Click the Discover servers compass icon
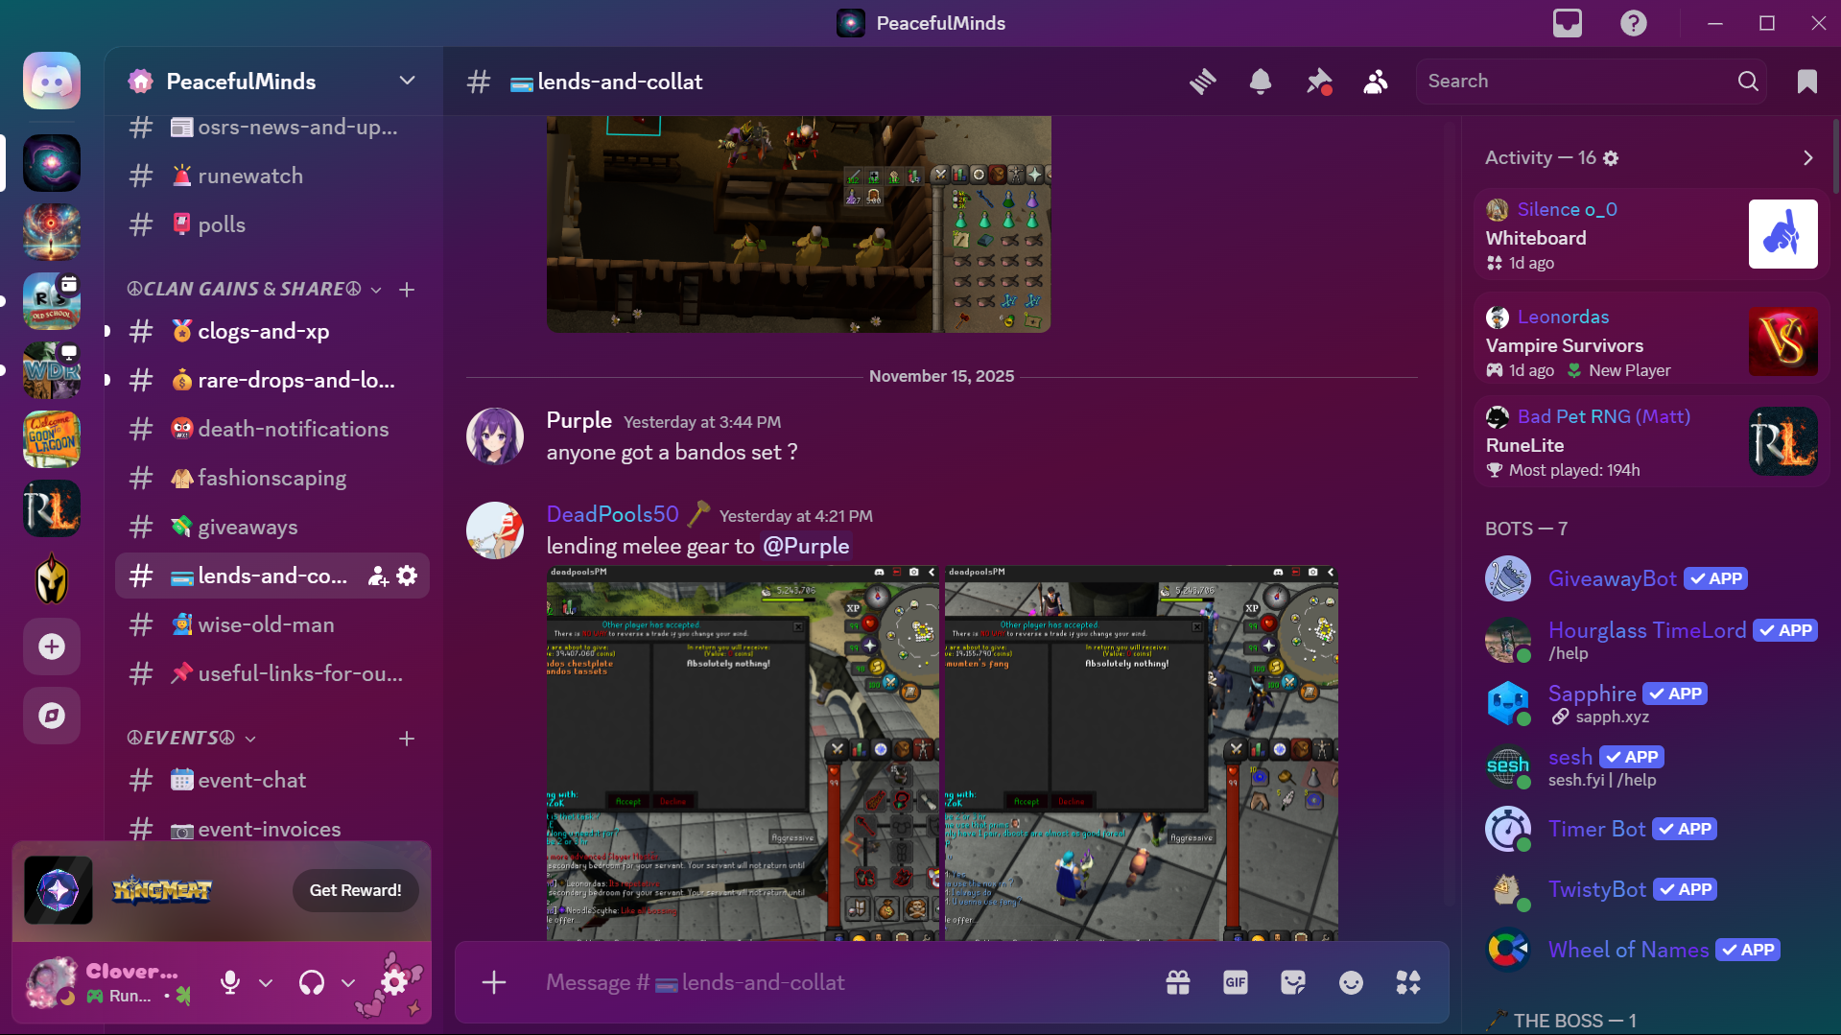Image resolution: width=1841 pixels, height=1035 pixels. click(52, 716)
